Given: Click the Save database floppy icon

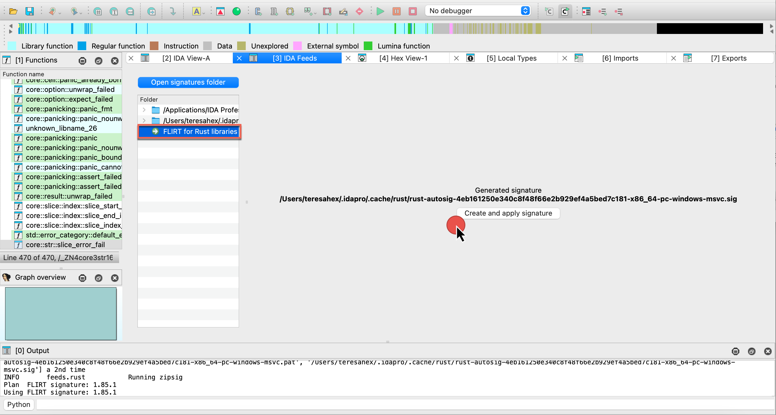Looking at the screenshot, I should coord(30,11).
